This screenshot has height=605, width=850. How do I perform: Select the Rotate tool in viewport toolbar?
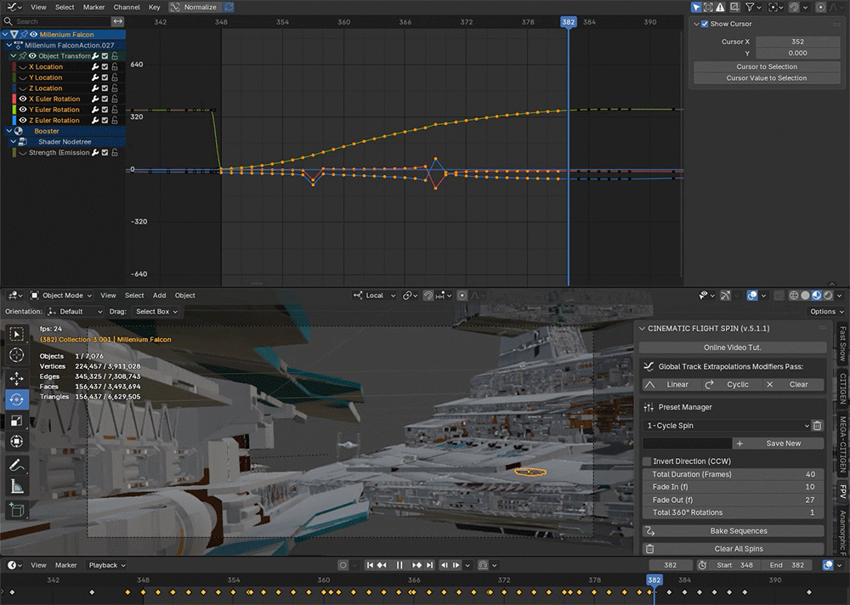pyautogui.click(x=16, y=399)
